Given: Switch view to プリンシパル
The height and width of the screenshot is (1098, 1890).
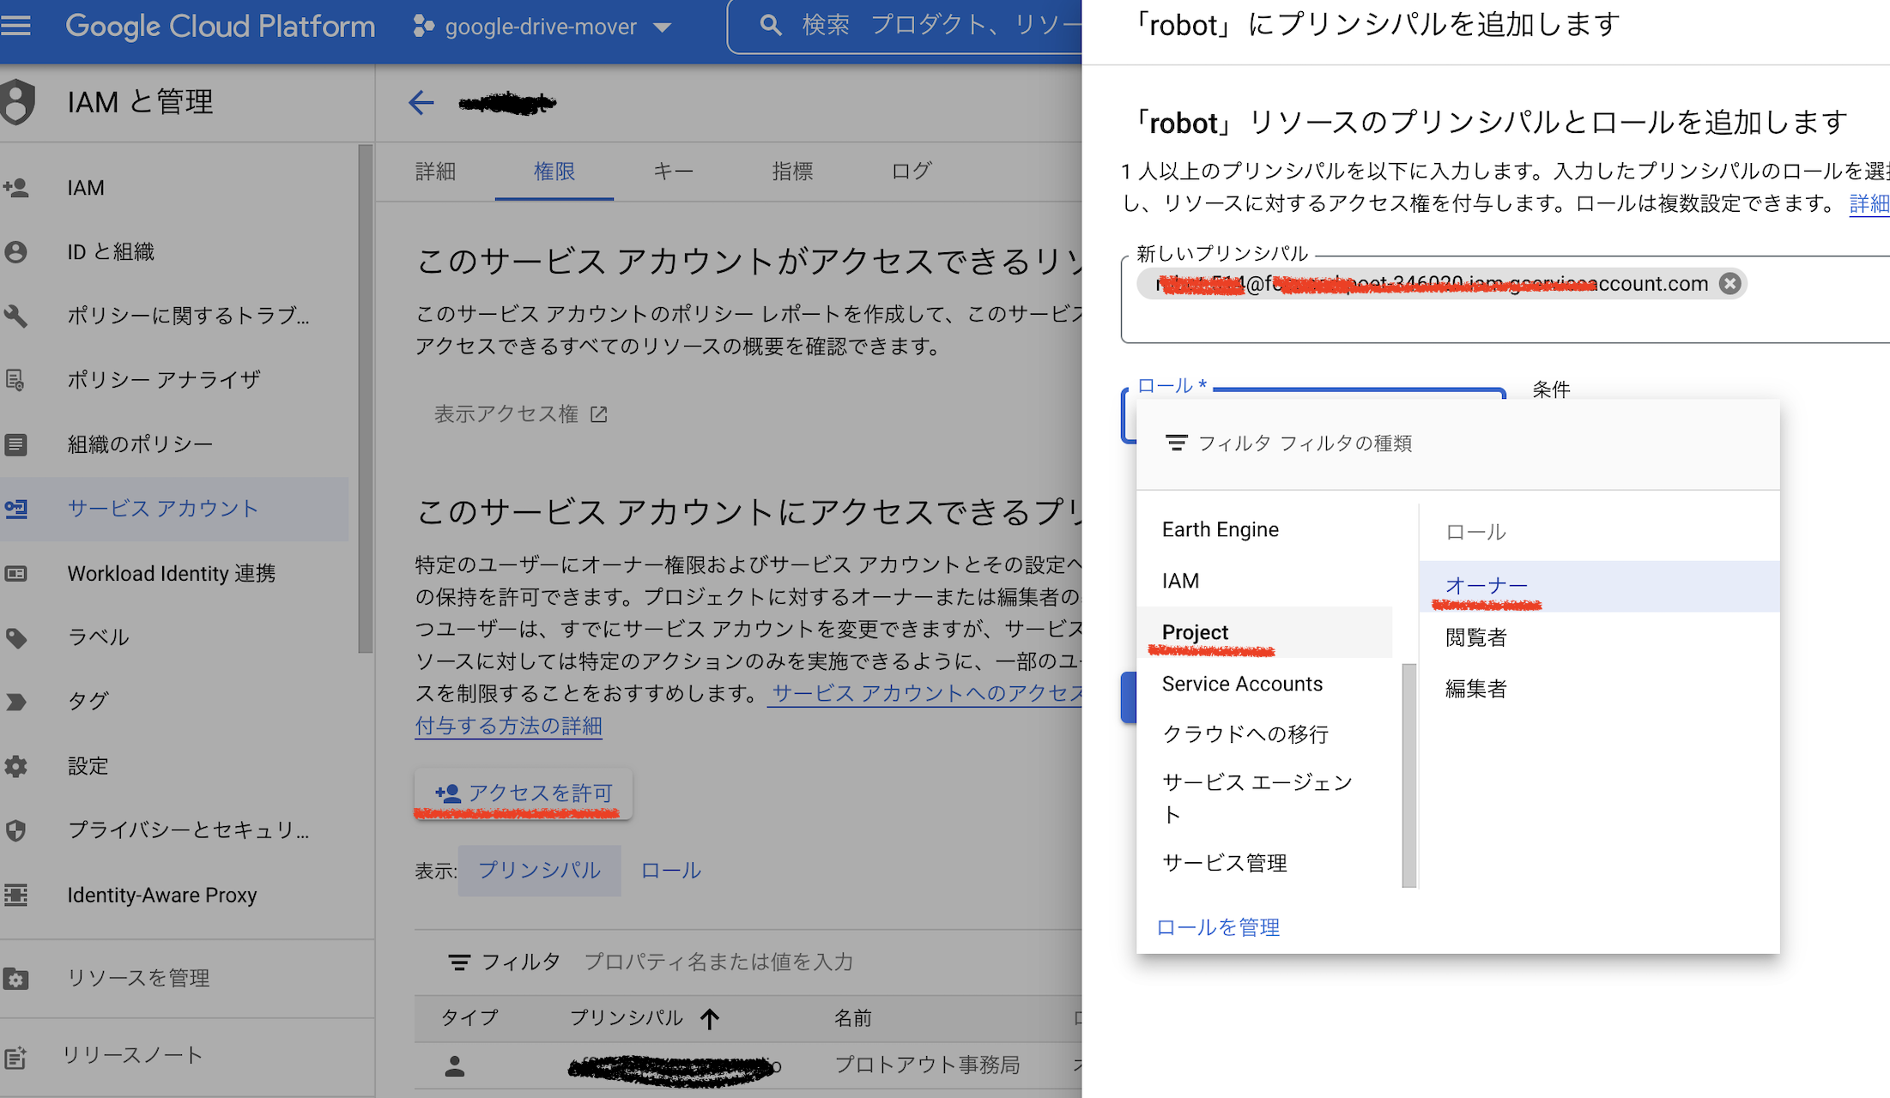Looking at the screenshot, I should pos(539,870).
